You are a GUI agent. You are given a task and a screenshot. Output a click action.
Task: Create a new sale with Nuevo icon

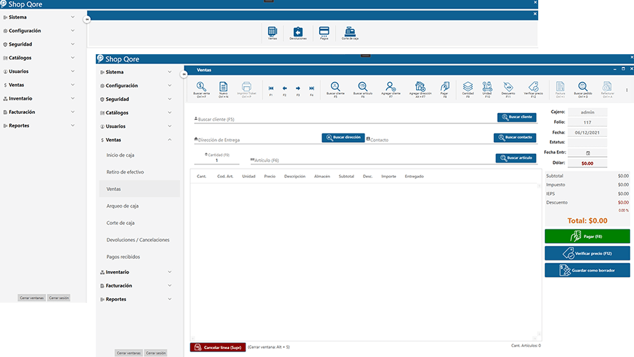click(x=223, y=89)
